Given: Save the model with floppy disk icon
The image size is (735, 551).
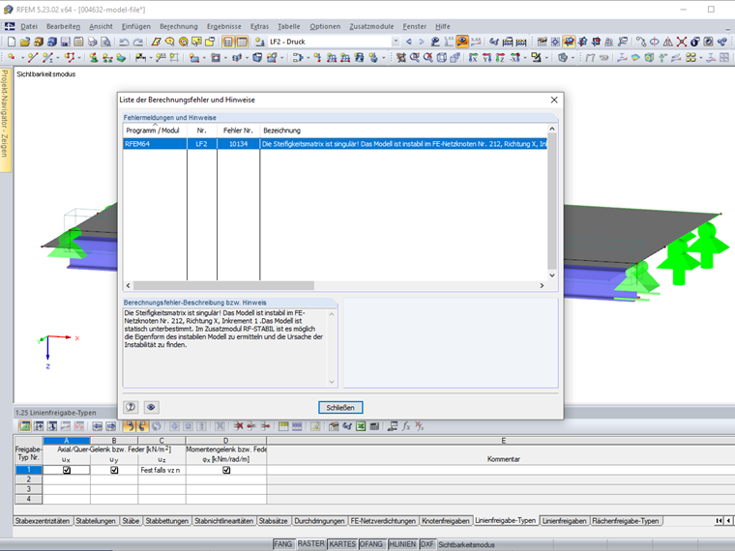Looking at the screenshot, I should (65, 42).
